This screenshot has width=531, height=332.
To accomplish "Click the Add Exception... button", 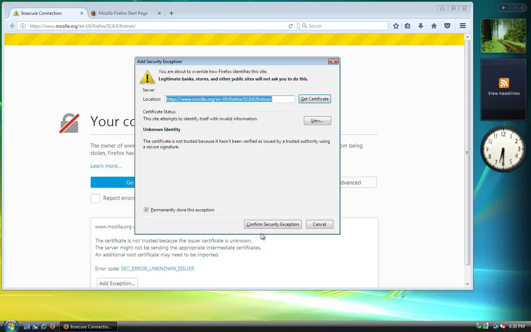I will [117, 283].
